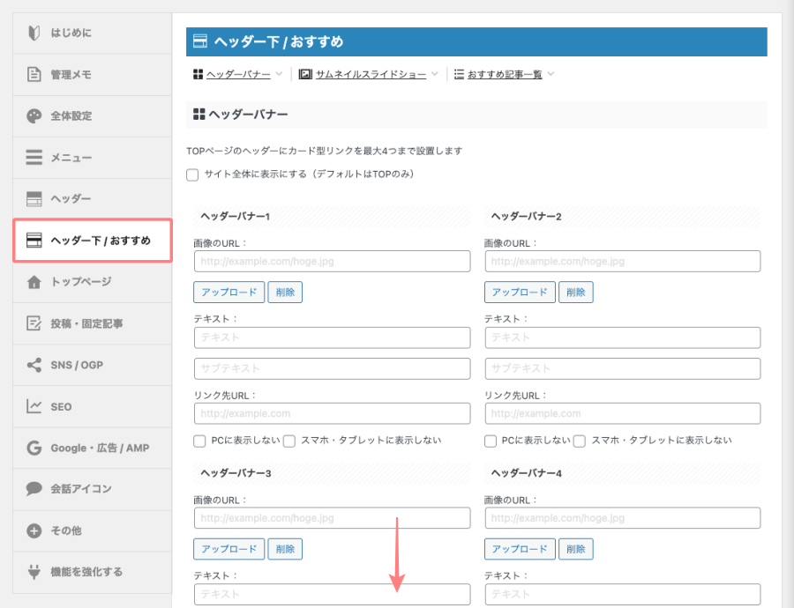Expand the ヘッダーバナー dropdown
Viewport: 794px width, 608px height.
point(238,74)
